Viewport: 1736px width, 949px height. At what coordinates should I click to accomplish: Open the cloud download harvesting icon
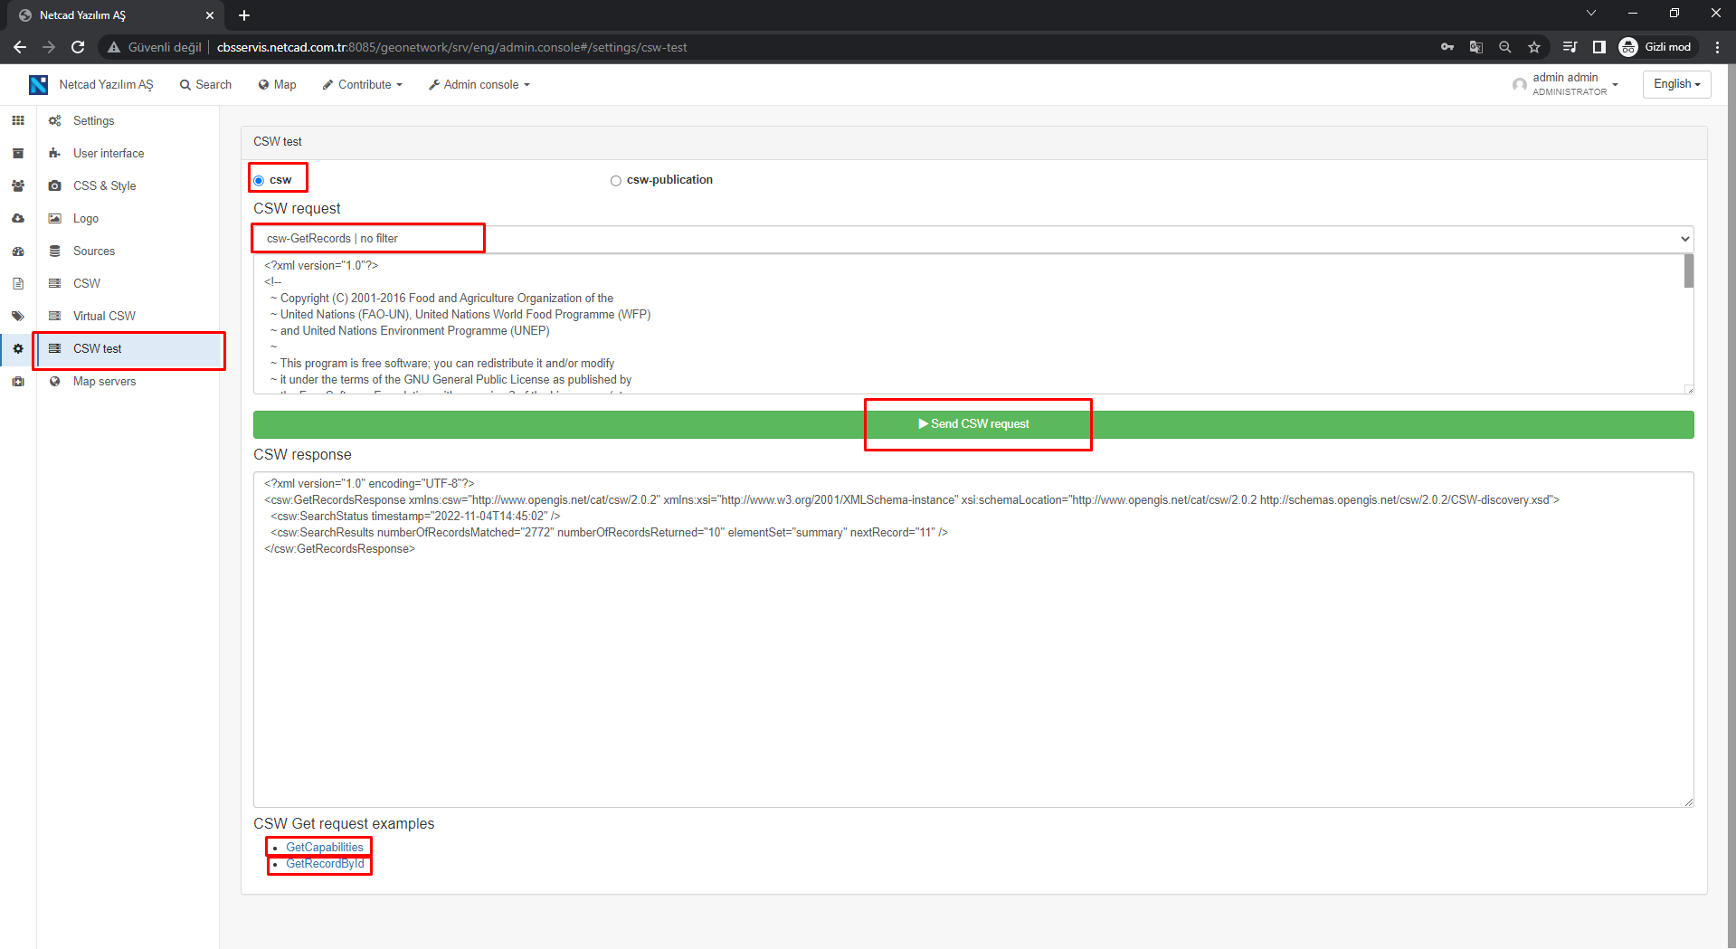point(18,218)
